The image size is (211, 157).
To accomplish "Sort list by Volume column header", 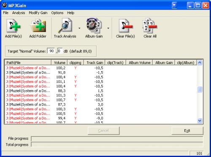I will coord(59,63).
